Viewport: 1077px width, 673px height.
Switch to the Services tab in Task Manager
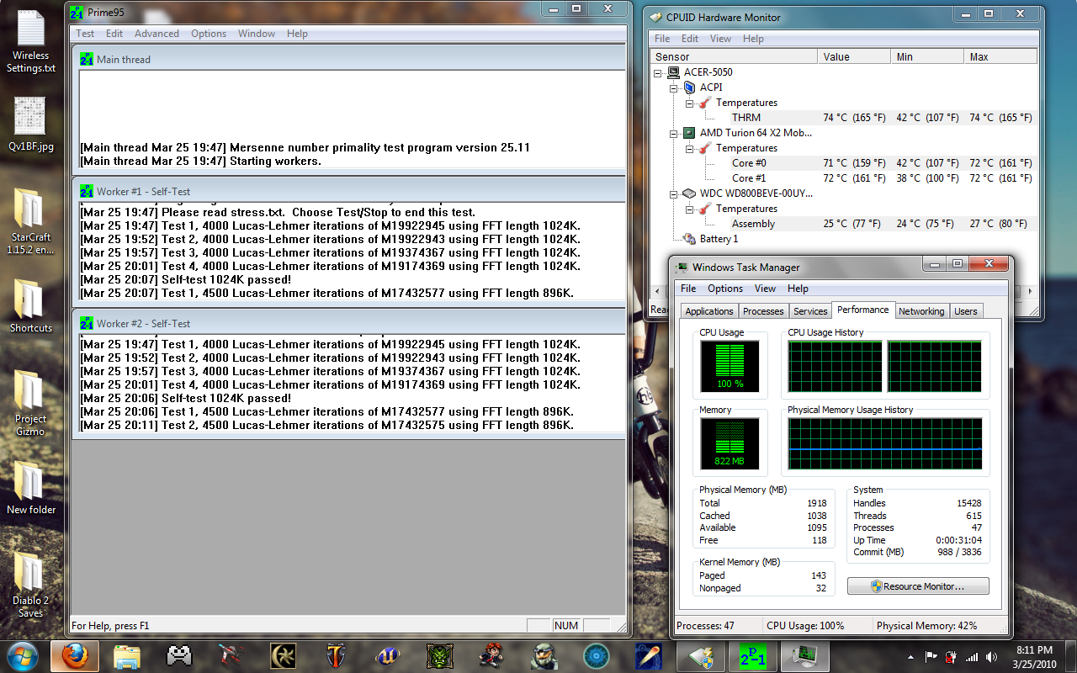coord(810,311)
